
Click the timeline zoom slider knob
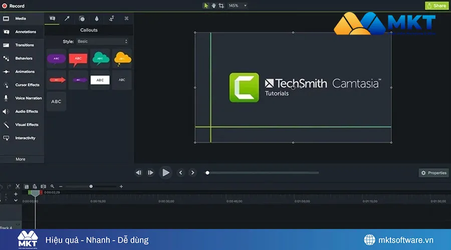[91, 186]
